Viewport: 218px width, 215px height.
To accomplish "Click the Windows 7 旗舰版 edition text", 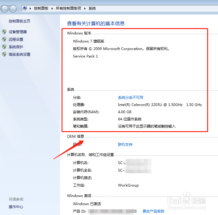I will (x=89, y=41).
